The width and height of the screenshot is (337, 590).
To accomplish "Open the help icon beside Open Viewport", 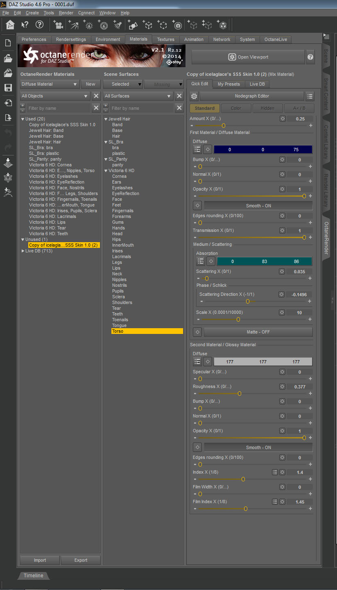I will point(310,57).
